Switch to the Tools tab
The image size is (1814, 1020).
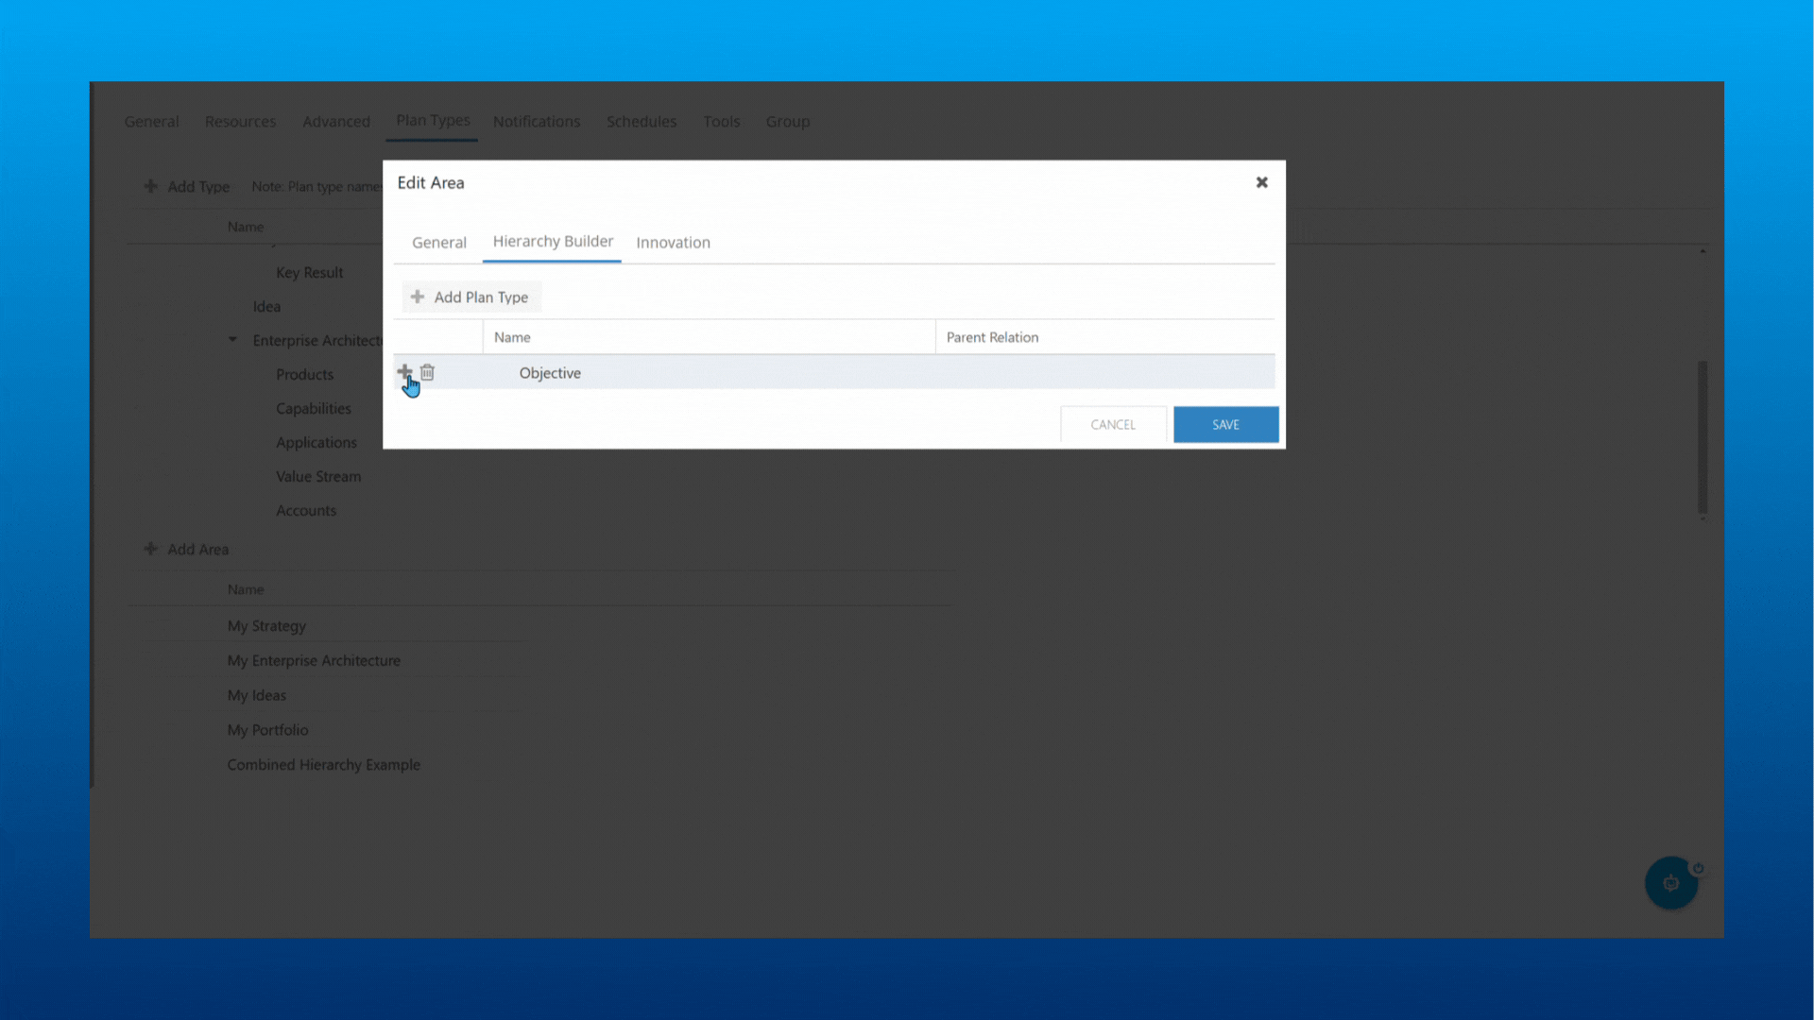pyautogui.click(x=721, y=122)
